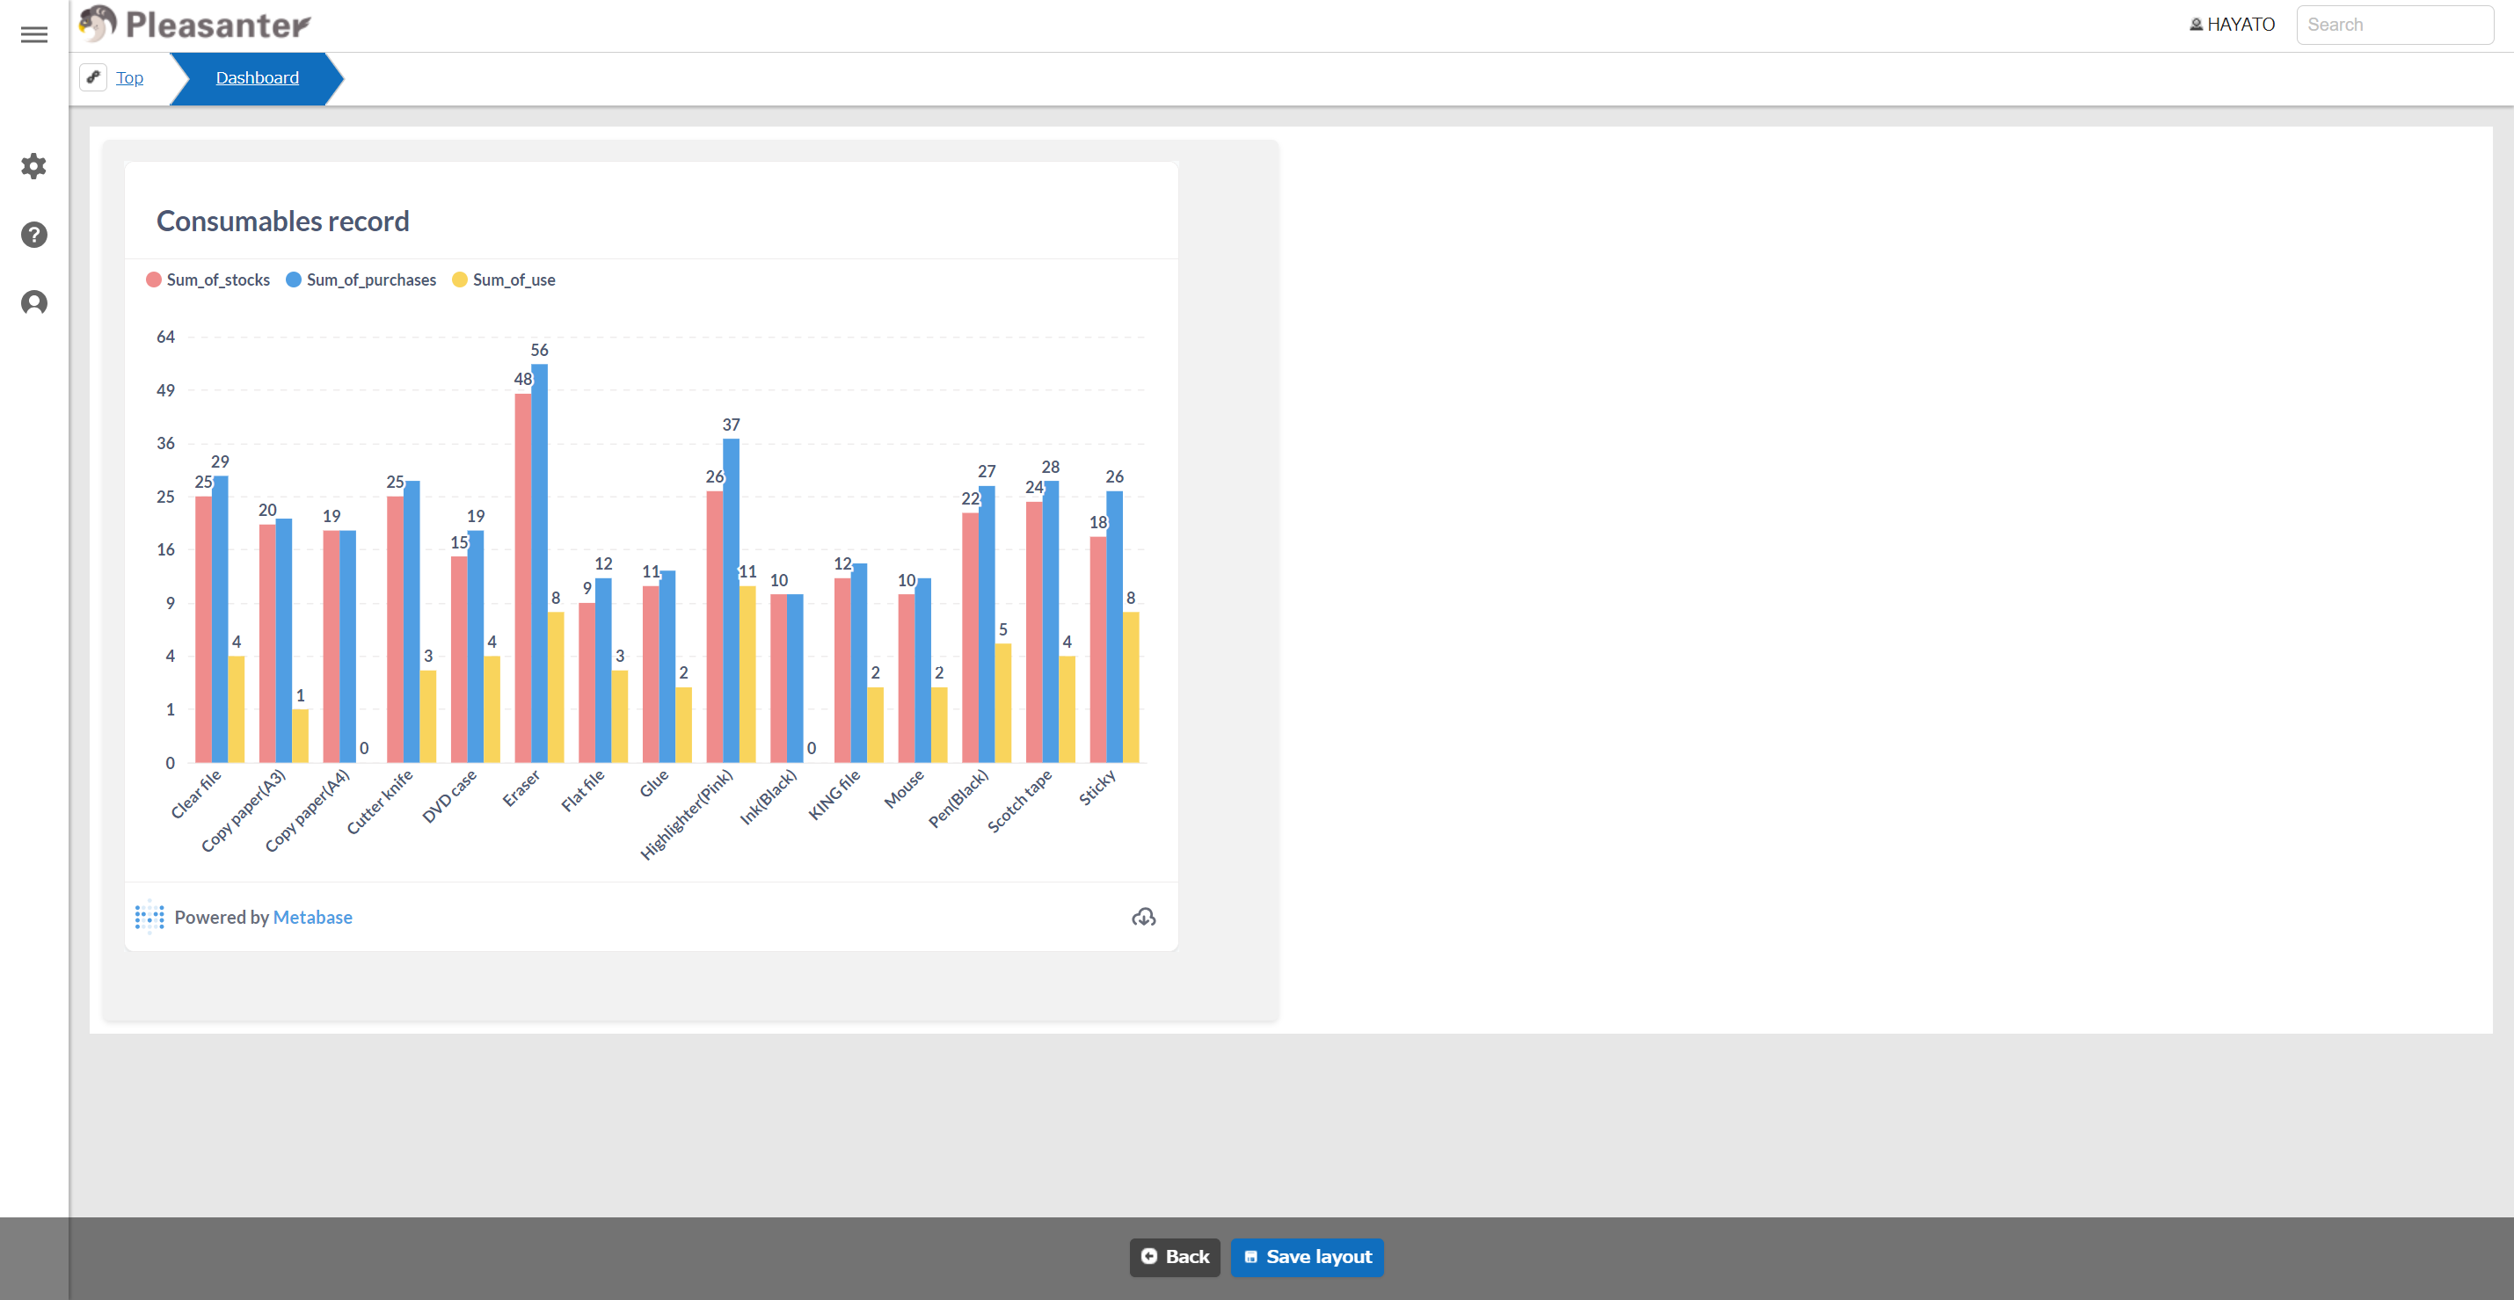Select the Dashboard breadcrumb tab

[257, 78]
